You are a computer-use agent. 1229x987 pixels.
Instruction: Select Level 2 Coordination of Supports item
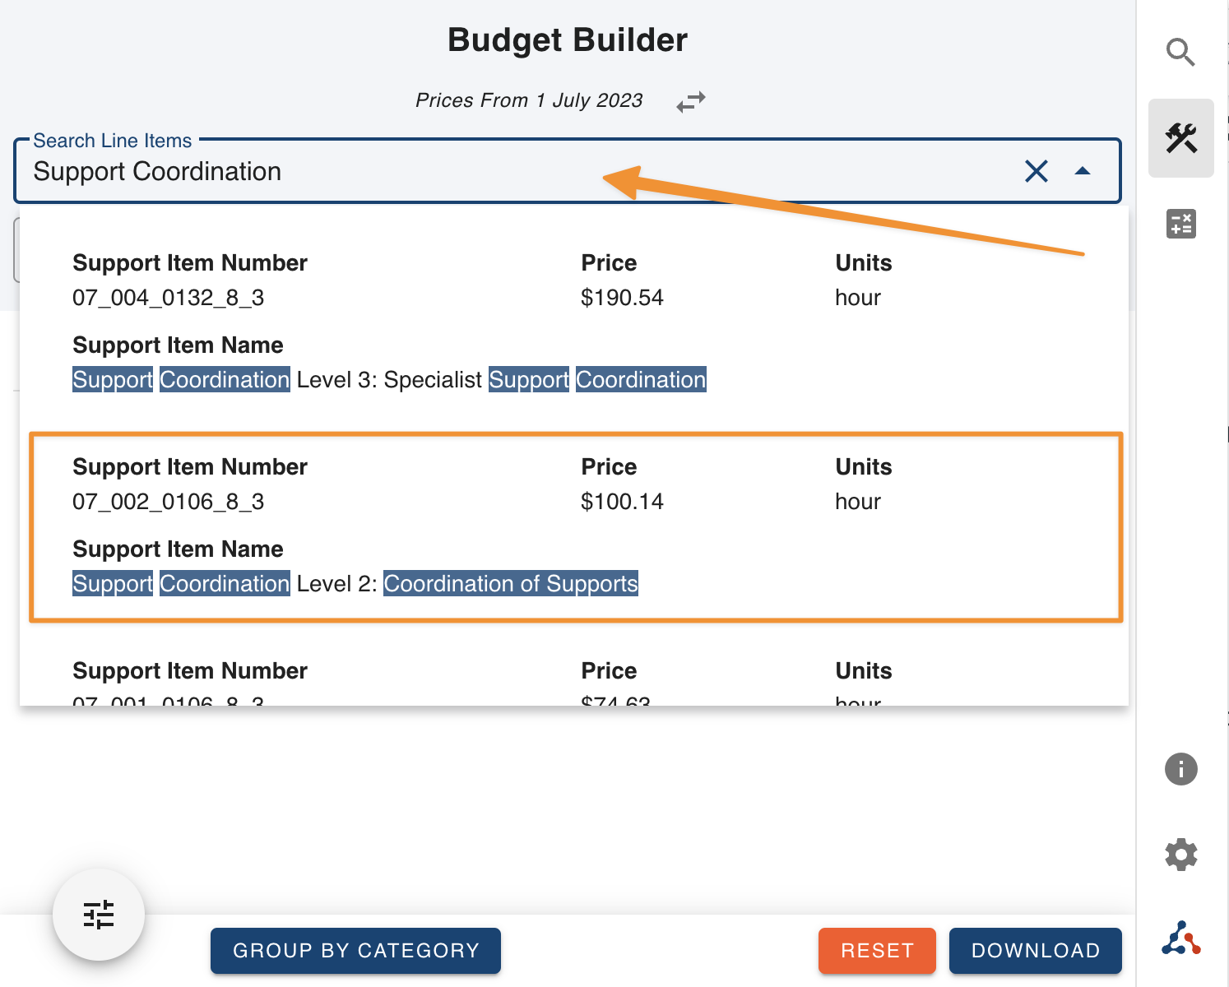coord(355,583)
